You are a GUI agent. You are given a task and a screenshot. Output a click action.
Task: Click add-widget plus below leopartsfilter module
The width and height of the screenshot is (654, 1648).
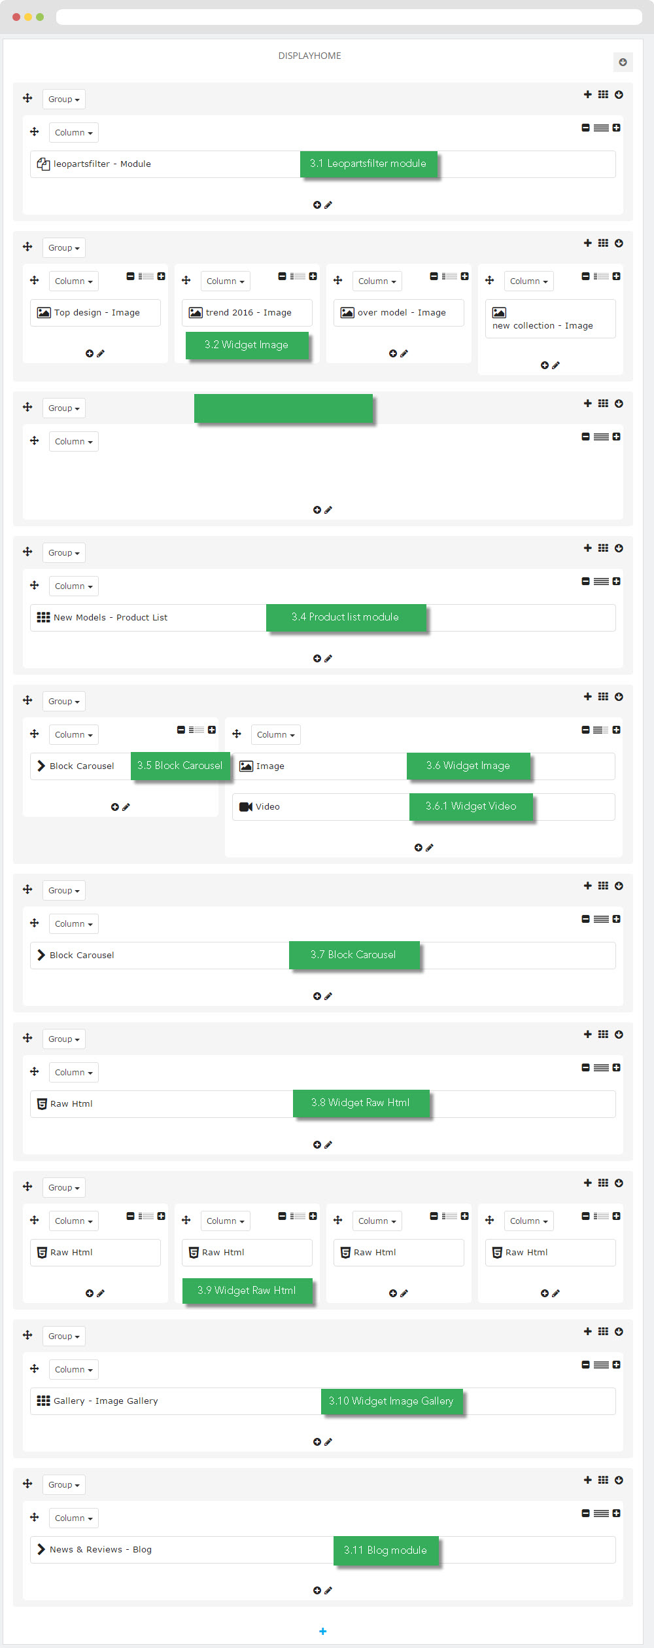[317, 205]
